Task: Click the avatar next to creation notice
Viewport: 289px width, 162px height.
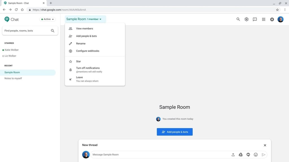Action: click(x=158, y=119)
